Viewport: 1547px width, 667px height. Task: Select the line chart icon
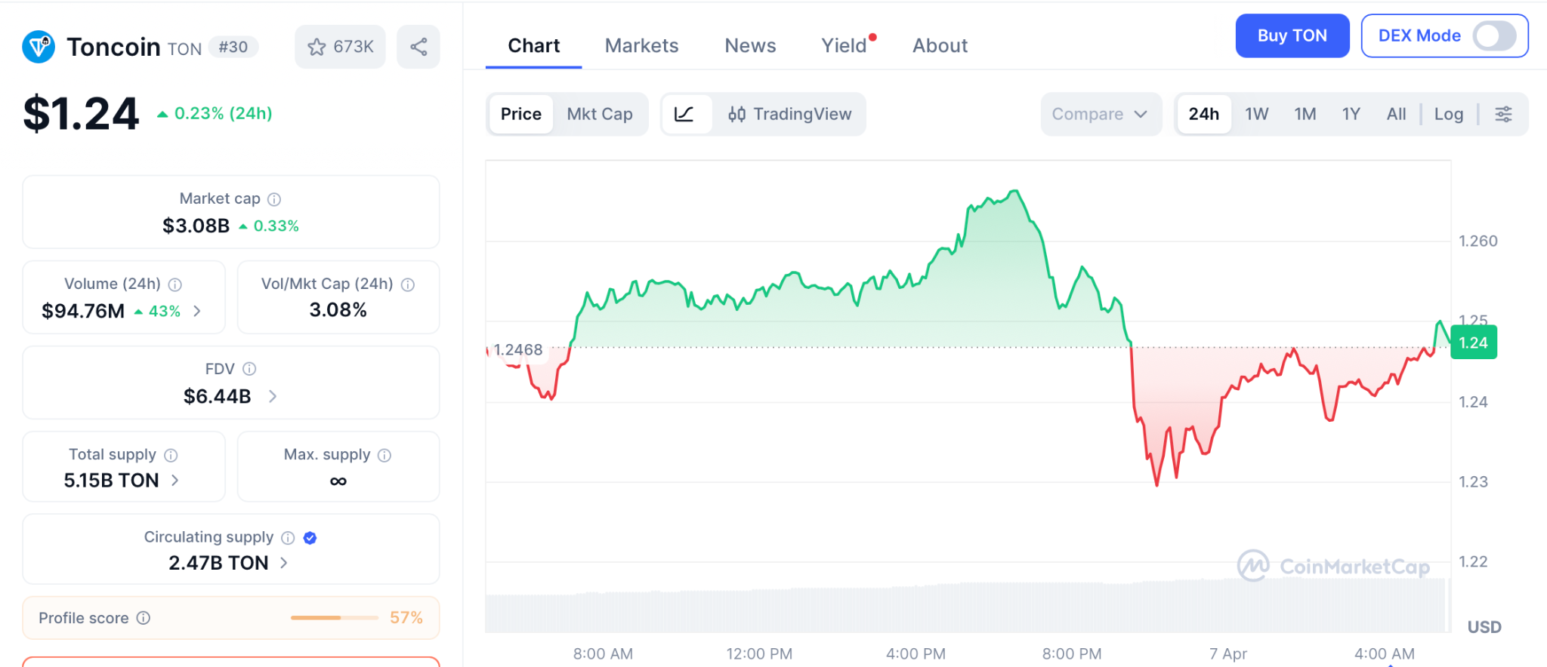coord(684,114)
